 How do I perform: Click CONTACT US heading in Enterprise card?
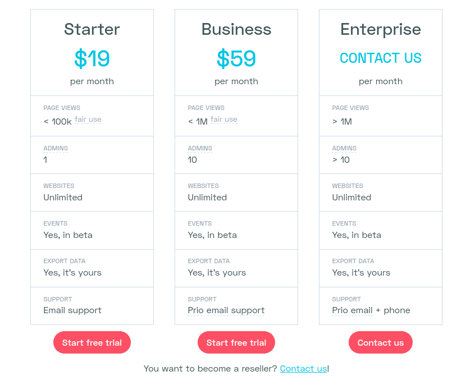point(381,58)
